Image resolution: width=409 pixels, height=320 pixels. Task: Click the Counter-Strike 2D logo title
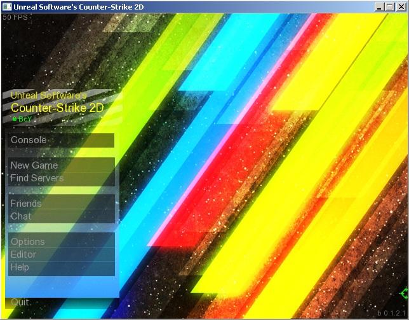[x=57, y=108]
